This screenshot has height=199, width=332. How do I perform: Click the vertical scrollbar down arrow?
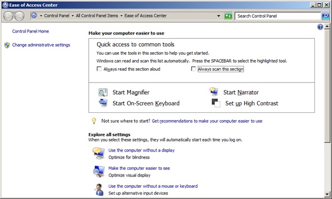pyautogui.click(x=327, y=194)
